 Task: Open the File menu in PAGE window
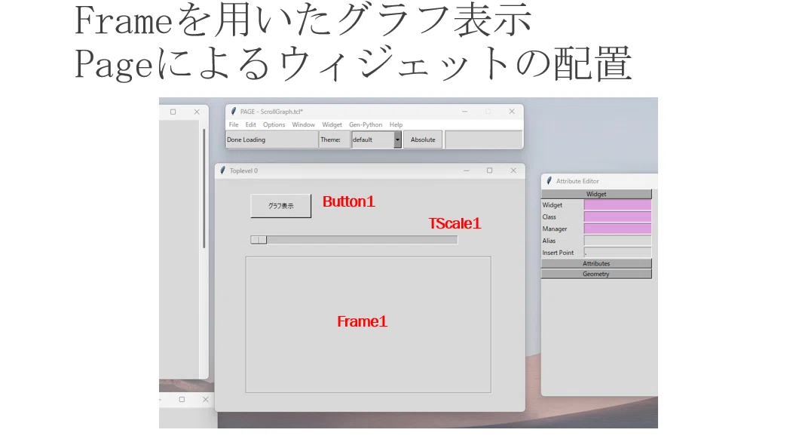pyautogui.click(x=234, y=125)
